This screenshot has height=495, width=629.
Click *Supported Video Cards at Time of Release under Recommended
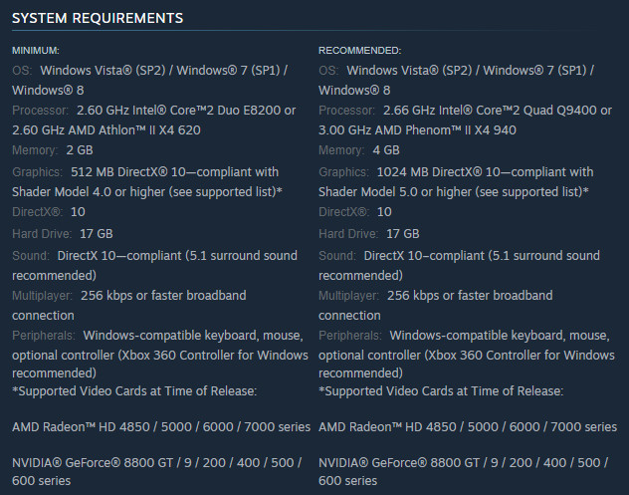(441, 391)
